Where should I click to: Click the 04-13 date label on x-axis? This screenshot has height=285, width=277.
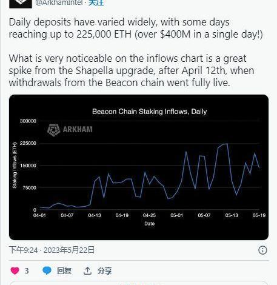(95, 215)
